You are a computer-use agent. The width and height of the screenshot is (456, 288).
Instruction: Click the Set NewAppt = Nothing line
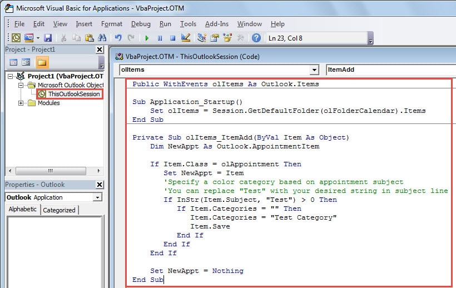(x=197, y=271)
